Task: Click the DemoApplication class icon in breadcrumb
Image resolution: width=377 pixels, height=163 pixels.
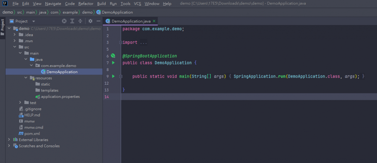Action: click(x=99, y=12)
